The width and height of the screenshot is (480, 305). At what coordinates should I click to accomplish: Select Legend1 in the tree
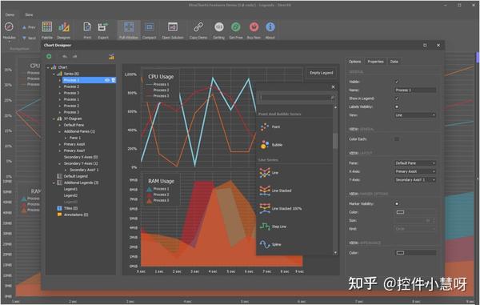70,189
